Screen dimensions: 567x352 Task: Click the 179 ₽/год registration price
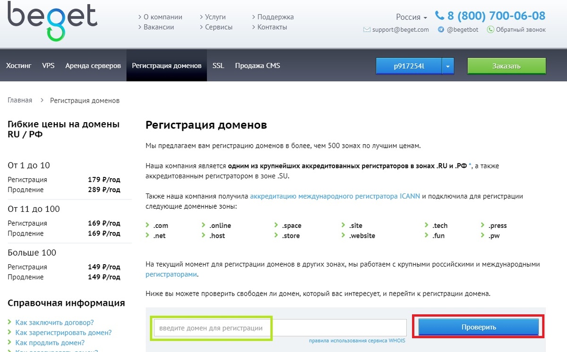pyautogui.click(x=104, y=179)
